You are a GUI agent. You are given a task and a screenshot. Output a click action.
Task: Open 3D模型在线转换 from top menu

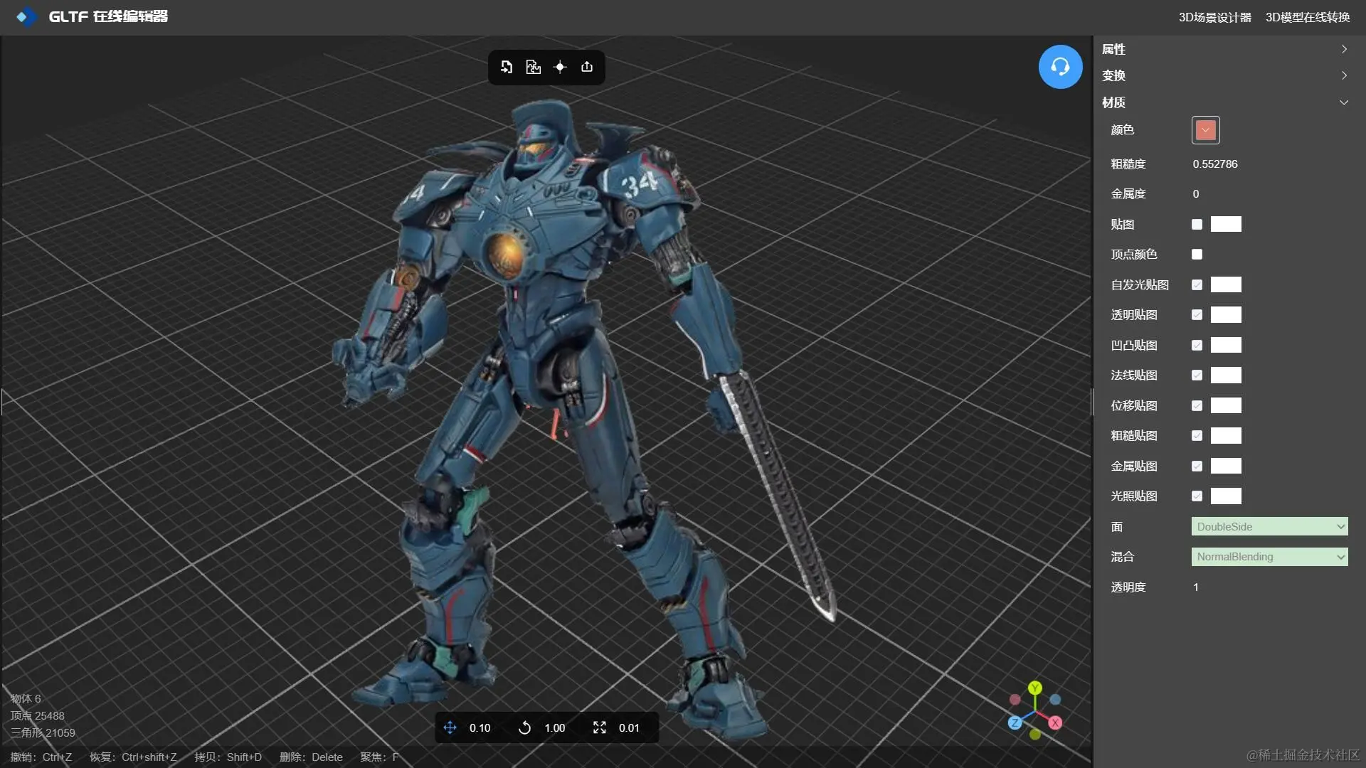coord(1307,17)
